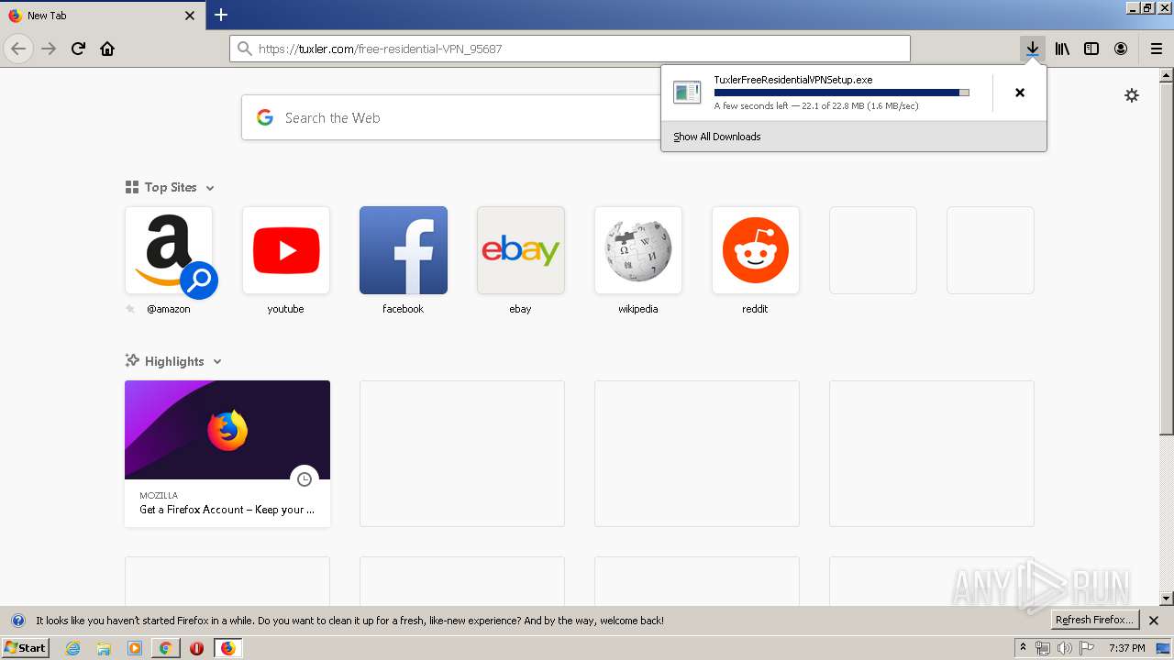Open the hamburger application menu
1174x660 pixels.
(x=1157, y=49)
